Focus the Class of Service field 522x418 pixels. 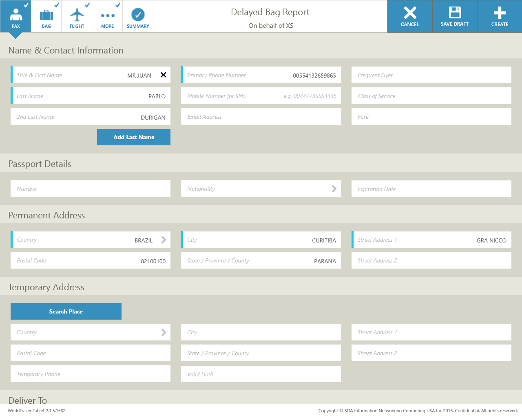[431, 96]
